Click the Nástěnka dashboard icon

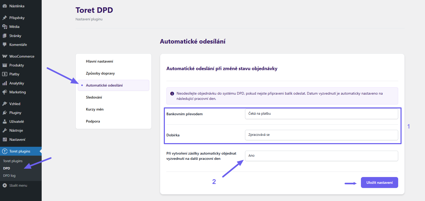(5, 6)
